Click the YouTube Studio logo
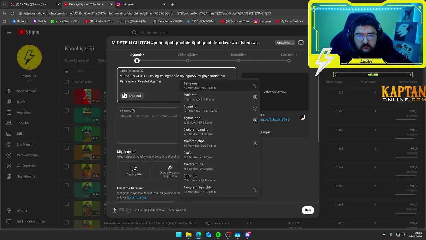Screen dimensions: 426x240 pos(29,32)
